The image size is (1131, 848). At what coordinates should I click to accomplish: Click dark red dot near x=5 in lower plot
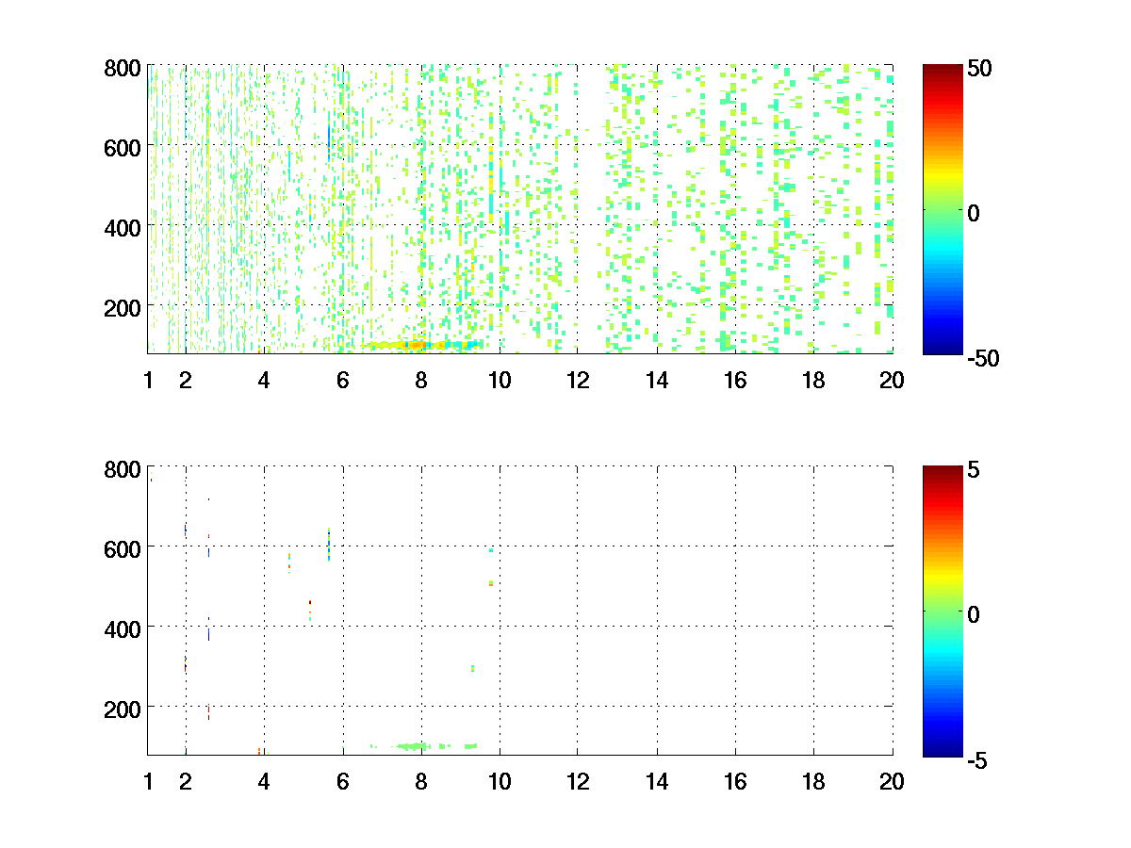tap(310, 602)
